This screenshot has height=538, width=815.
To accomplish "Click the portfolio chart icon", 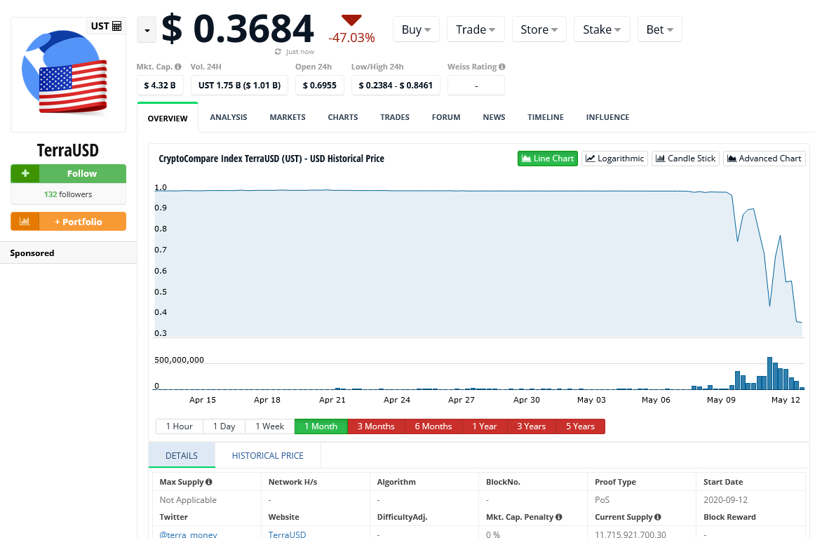I will click(x=25, y=222).
